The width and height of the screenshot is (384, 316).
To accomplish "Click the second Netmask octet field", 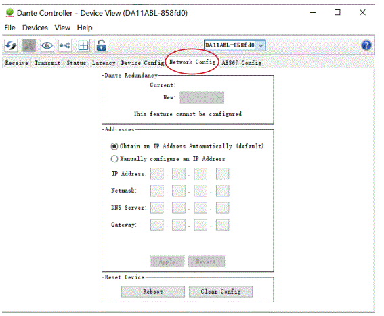I will point(179,191).
